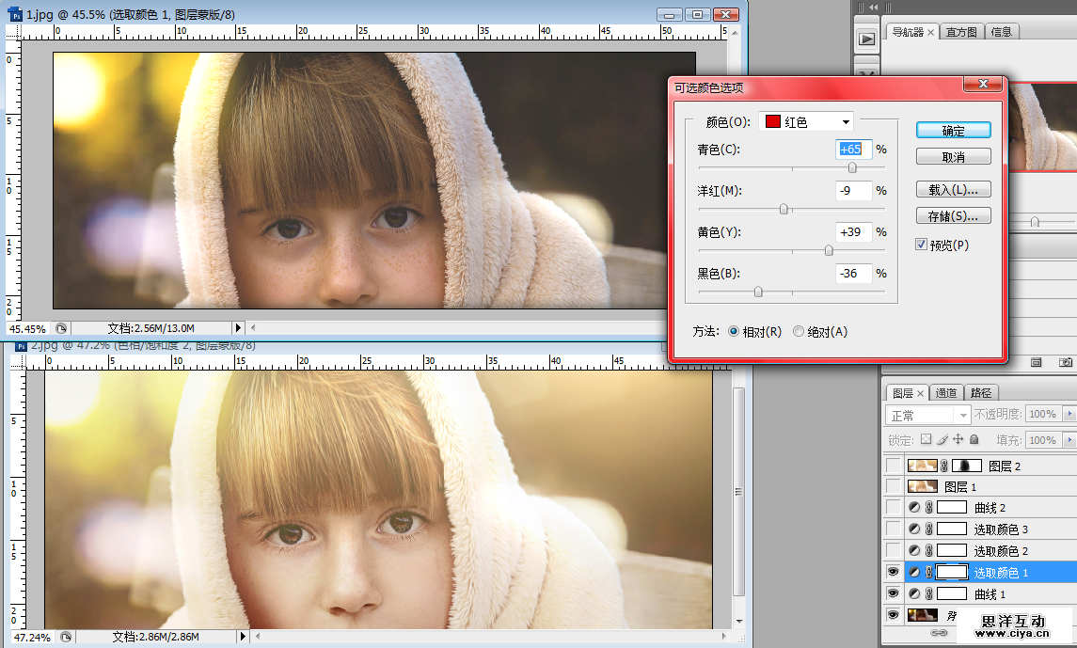Click the lock transparent pixels icon
Image resolution: width=1077 pixels, height=648 pixels.
pos(926,439)
